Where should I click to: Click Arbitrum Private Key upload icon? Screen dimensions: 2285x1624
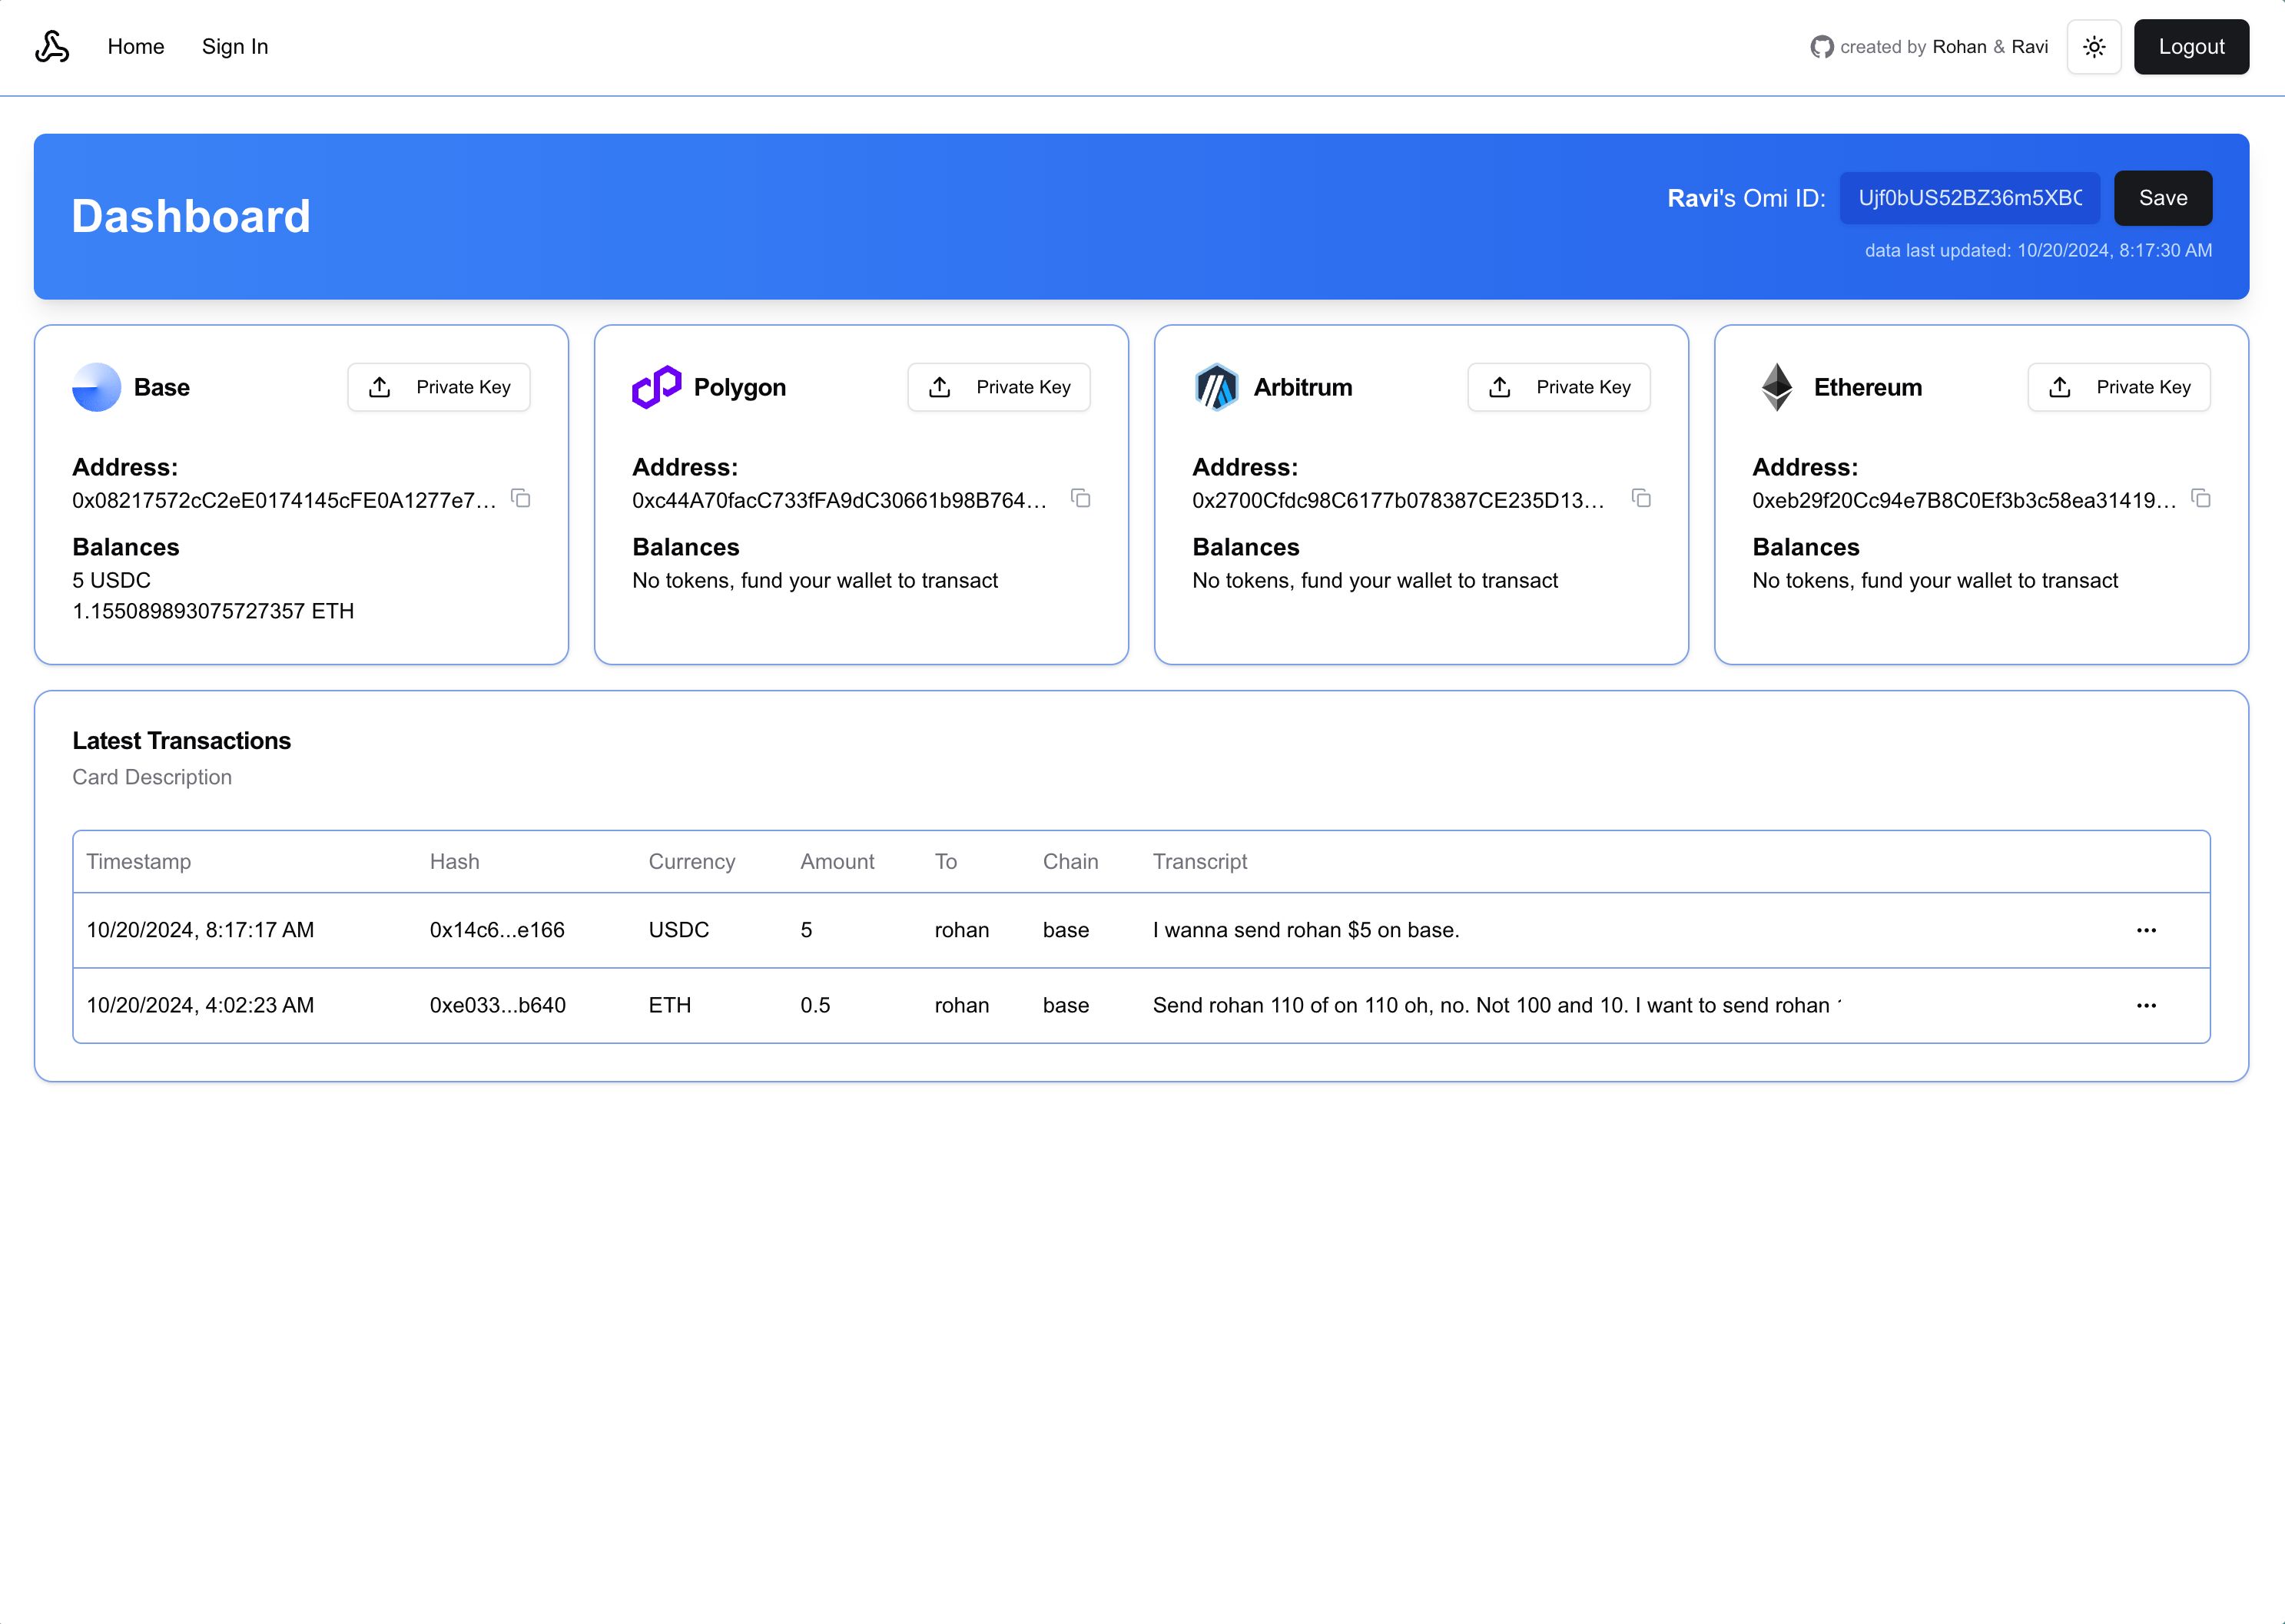coord(1501,386)
